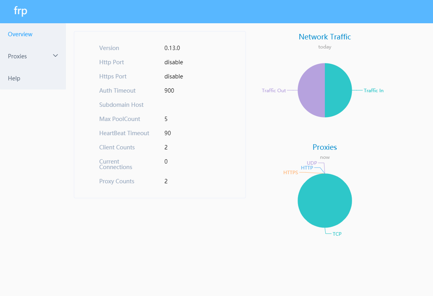Viewport: 433px width, 296px height.
Task: Open the Help page
Action: 14,78
